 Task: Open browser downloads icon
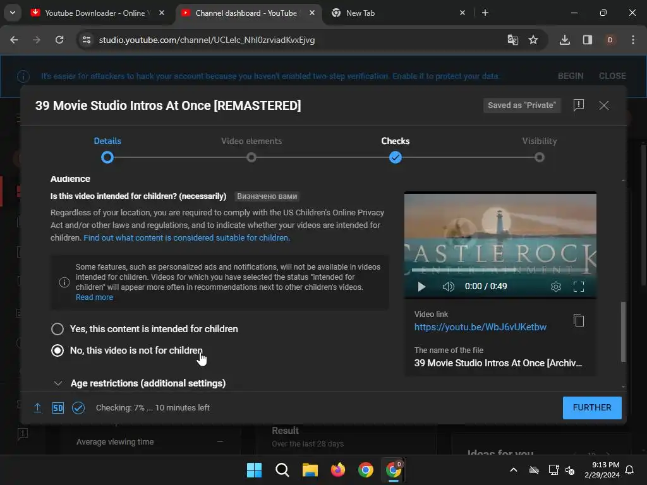[564, 40]
